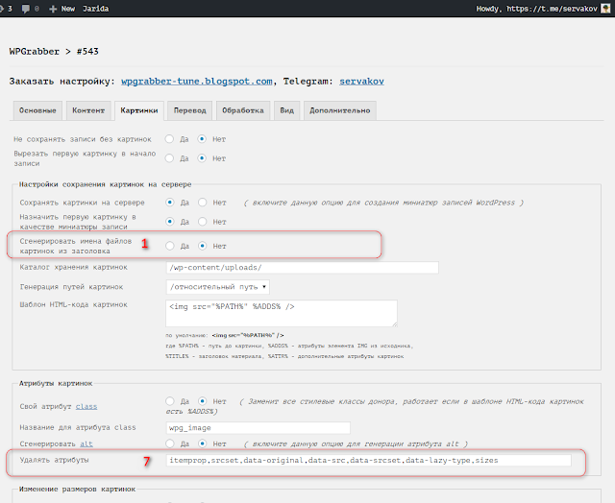This screenshot has width=615, height=503.
Task: Click the default img src template hint
Action: (248, 335)
